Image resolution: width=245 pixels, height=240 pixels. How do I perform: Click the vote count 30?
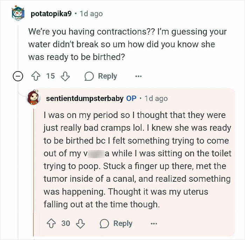click(66, 223)
